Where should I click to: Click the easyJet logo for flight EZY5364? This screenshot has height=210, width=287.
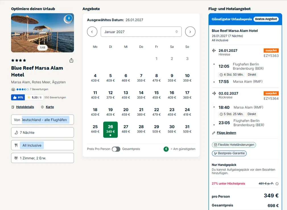(271, 93)
